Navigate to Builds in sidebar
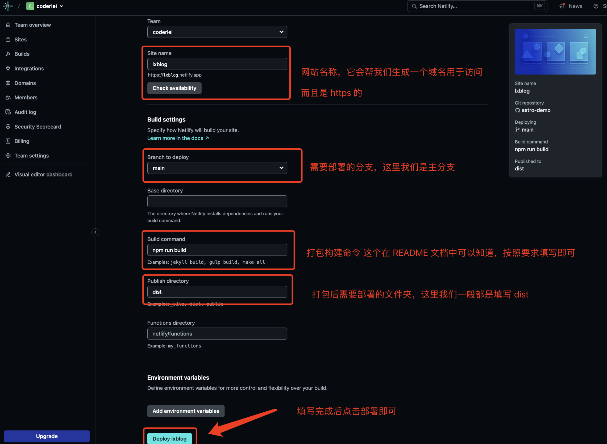 coord(22,54)
